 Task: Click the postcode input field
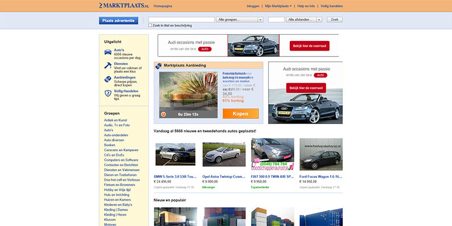(277, 19)
